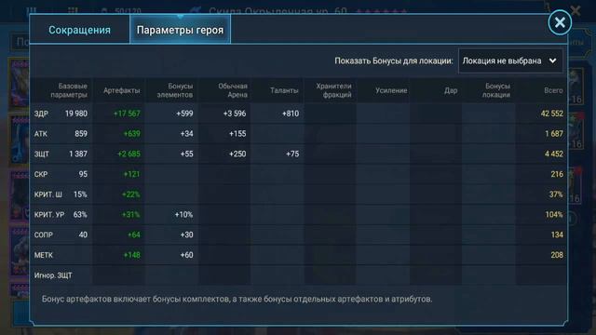Click the МЕТК row label

pyautogui.click(x=44, y=255)
